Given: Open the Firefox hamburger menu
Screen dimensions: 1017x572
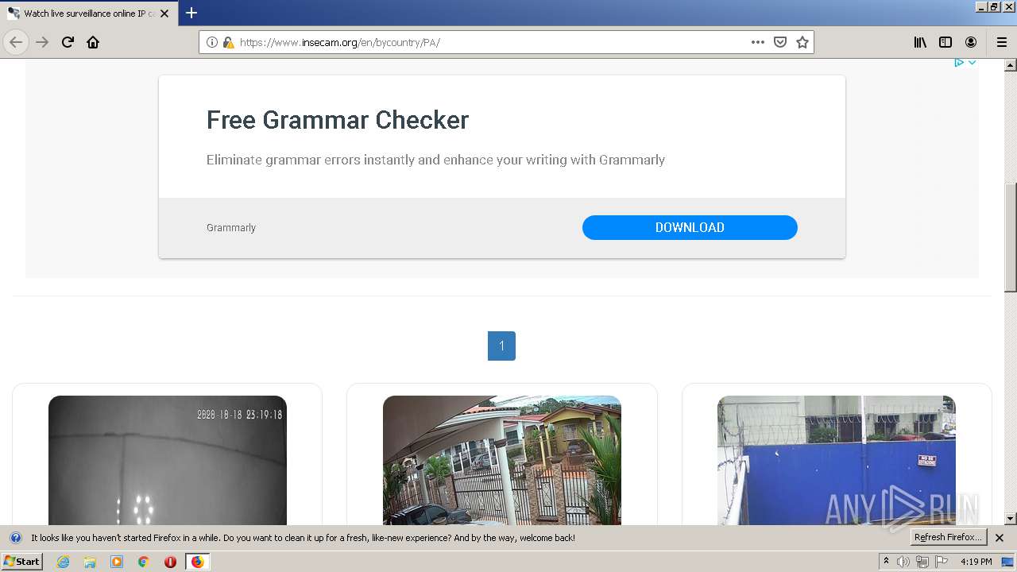Looking at the screenshot, I should [x=1002, y=42].
